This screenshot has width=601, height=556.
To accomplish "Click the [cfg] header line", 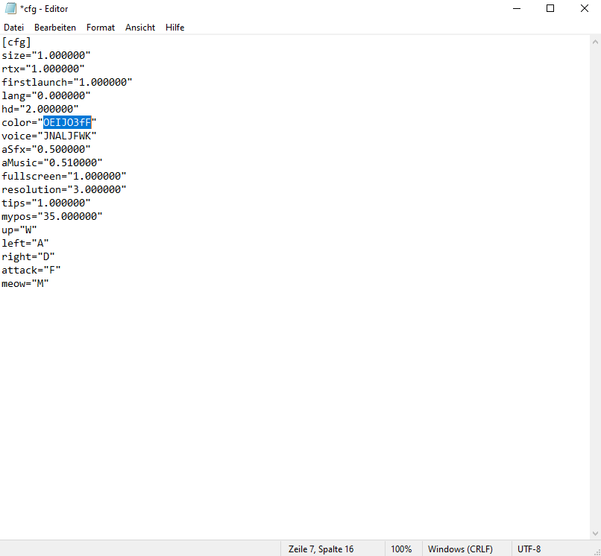I will pos(16,42).
